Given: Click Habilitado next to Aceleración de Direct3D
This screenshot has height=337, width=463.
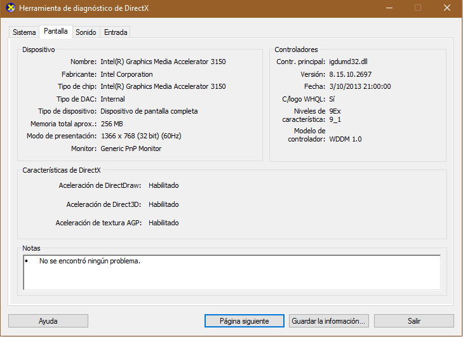Looking at the screenshot, I should point(164,204).
